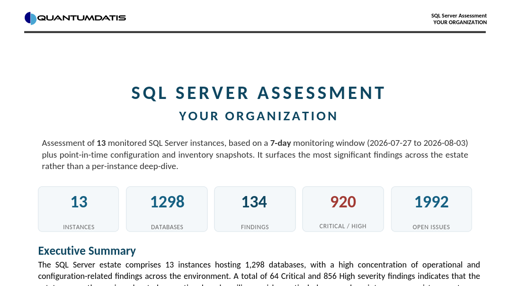
Task: Open the 134 FINDINGS stat card
Action: 255,209
